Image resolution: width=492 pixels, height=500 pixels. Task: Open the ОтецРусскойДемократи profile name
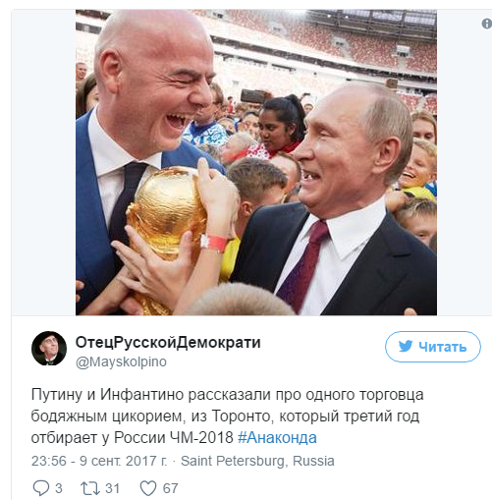168,343
